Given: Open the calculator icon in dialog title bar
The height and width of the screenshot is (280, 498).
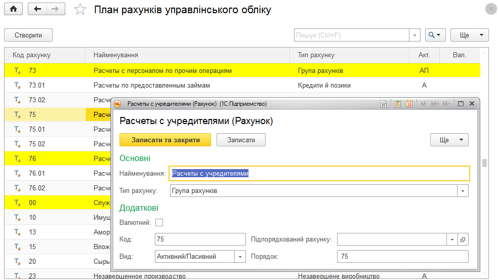Looking at the screenshot, I should (x=397, y=104).
